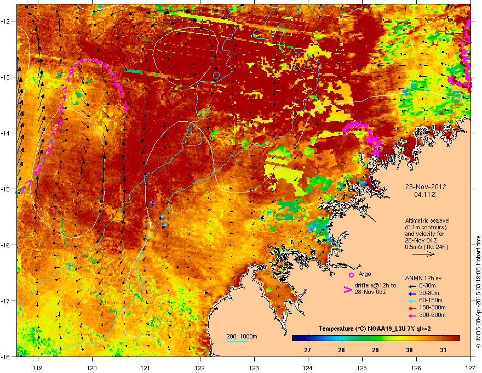Click the date text 28-Nov-2012
This screenshot has height=373, width=482.
pyautogui.click(x=426, y=187)
